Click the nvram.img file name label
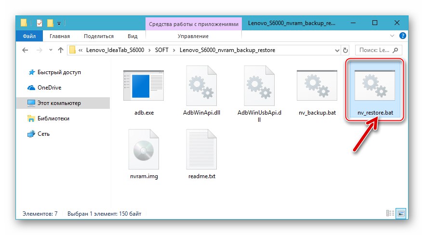 point(144,176)
